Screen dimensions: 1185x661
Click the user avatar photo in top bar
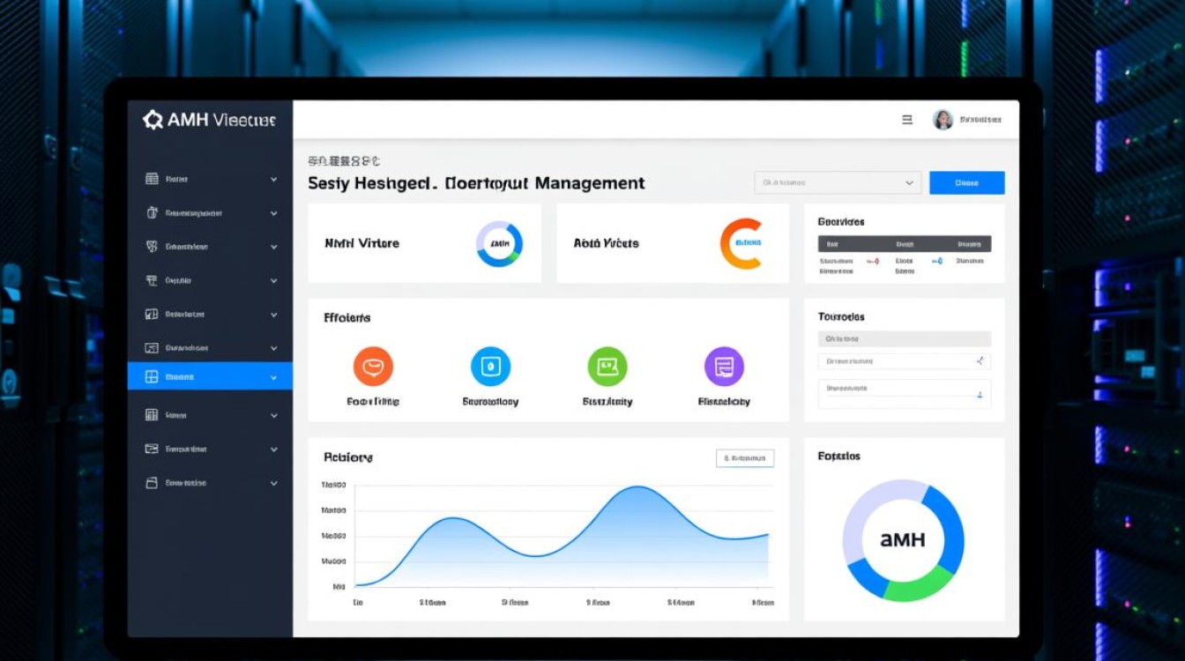coord(943,120)
